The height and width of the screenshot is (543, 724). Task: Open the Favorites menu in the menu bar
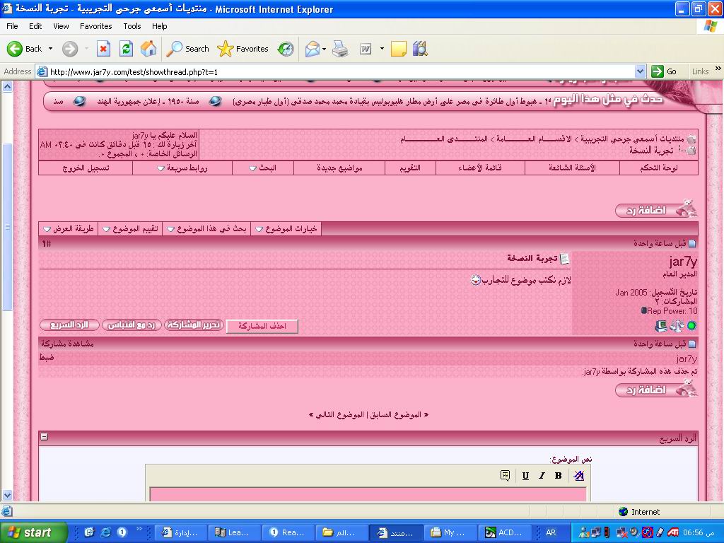[x=96, y=26]
